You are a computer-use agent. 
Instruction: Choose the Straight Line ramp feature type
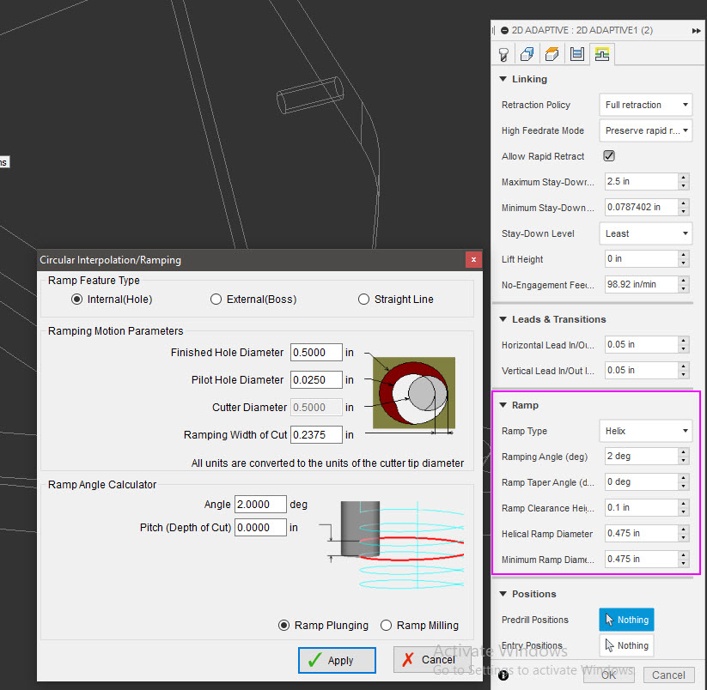pos(364,300)
